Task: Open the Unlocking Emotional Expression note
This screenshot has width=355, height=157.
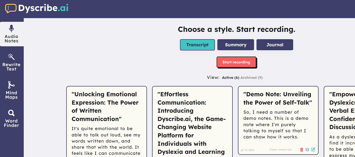Action: point(106,120)
